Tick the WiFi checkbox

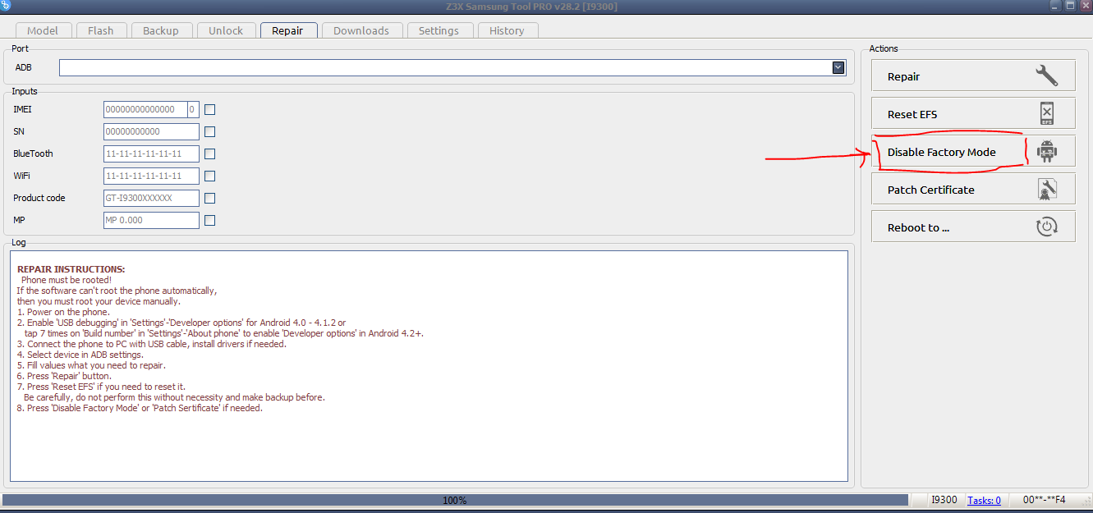(x=210, y=176)
